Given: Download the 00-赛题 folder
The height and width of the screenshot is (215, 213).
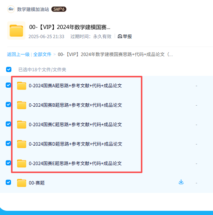Looking at the screenshot, I should click(x=181, y=182).
